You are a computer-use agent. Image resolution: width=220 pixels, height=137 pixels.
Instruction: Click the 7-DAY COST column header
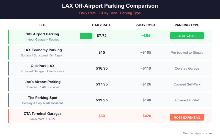pyautogui.click(x=146, y=25)
